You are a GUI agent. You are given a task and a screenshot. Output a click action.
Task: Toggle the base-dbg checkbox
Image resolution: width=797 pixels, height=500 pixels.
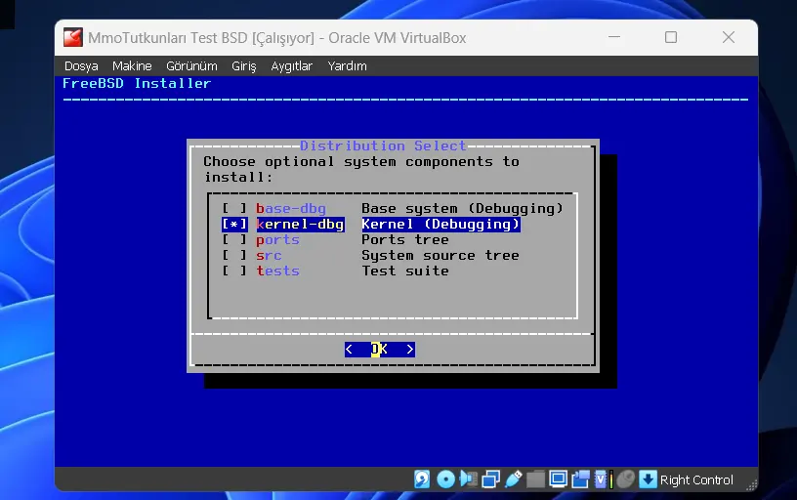coord(234,208)
